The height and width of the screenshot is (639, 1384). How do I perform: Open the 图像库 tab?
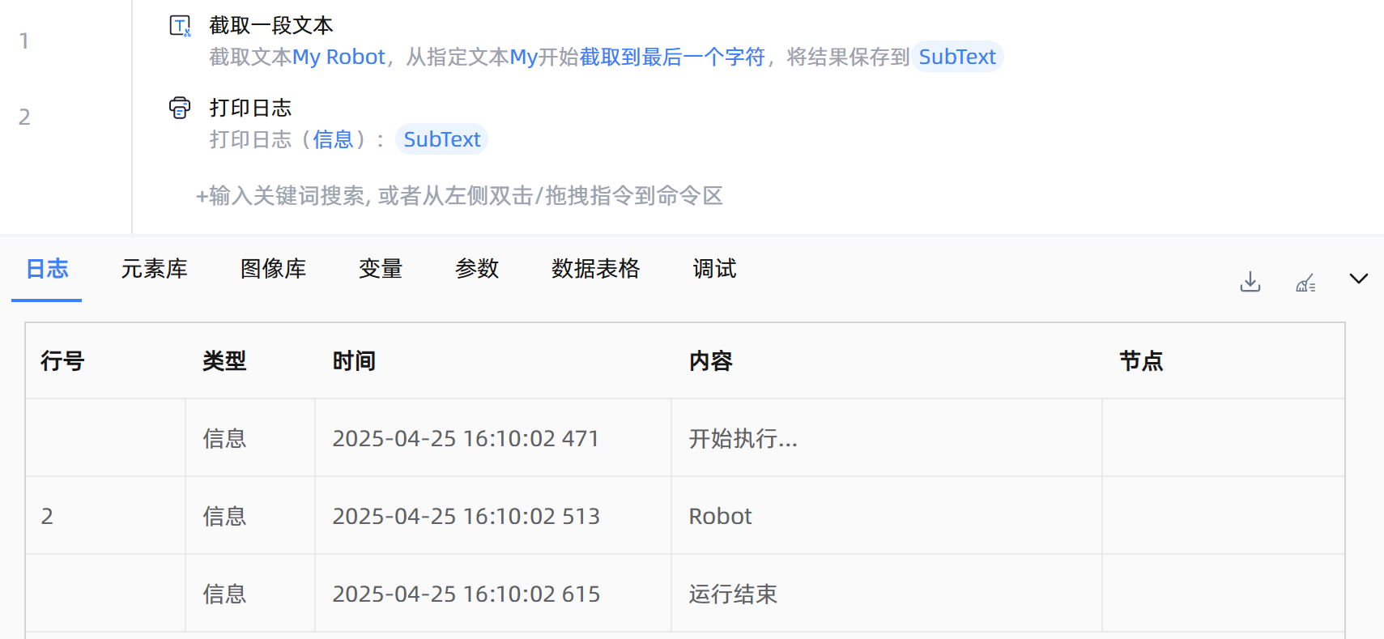tap(273, 269)
